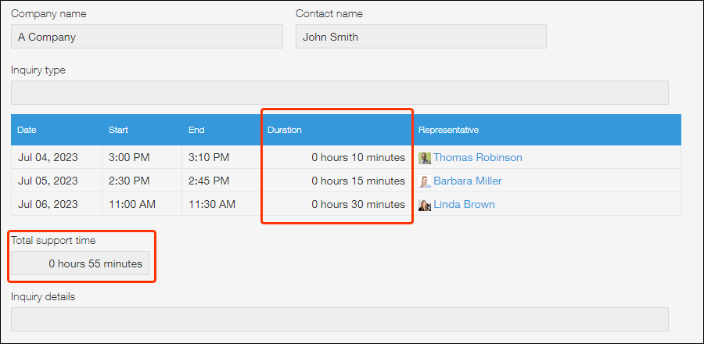Viewport: 704px width, 344px height.
Task: Click Linda Brown's avatar icon
Action: (x=425, y=205)
